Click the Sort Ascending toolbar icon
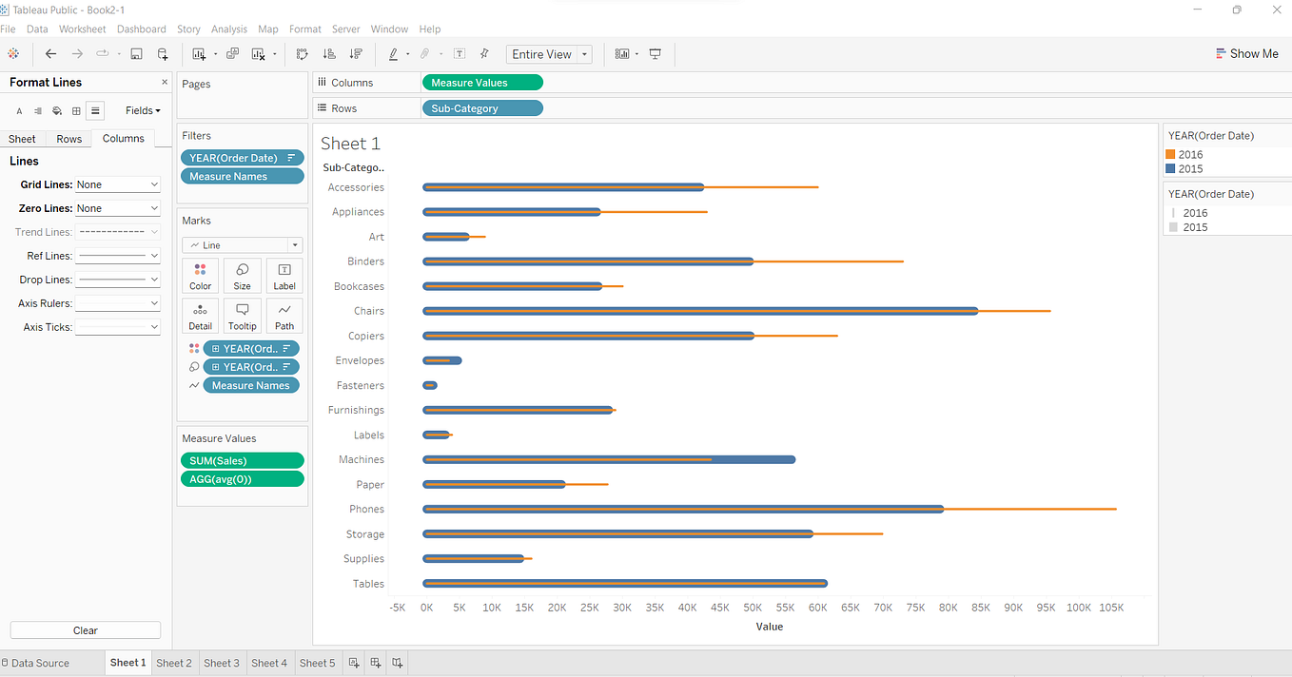The height and width of the screenshot is (677, 1292). [x=329, y=54]
